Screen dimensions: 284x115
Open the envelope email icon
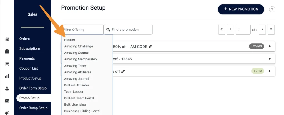tap(7, 101)
